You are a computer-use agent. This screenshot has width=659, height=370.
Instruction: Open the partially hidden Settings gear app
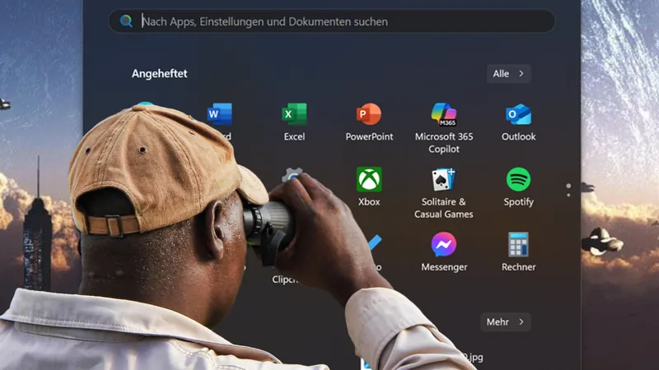point(292,174)
